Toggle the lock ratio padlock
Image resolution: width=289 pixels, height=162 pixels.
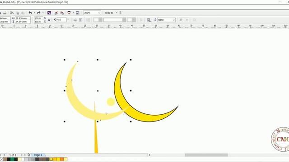point(49,20)
